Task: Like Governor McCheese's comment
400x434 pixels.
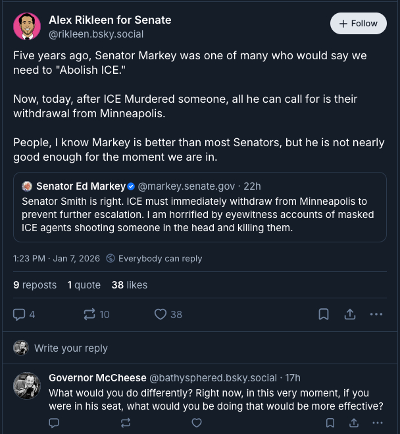Action: coord(196,423)
